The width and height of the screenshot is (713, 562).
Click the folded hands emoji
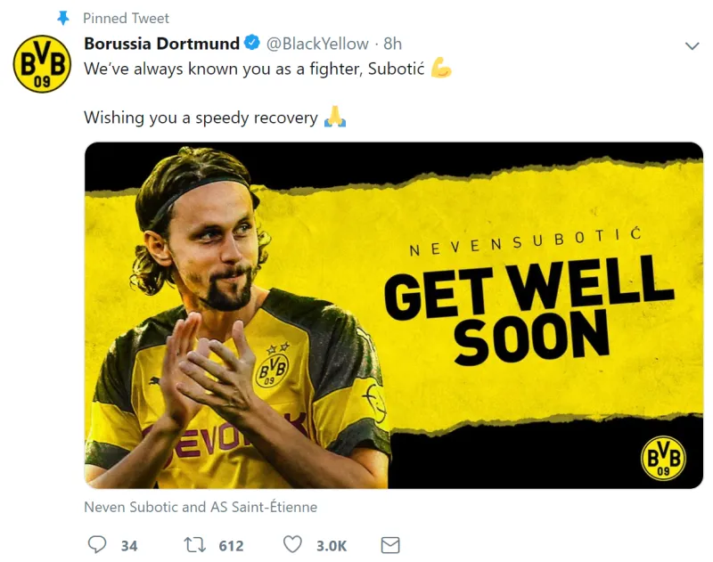(335, 117)
